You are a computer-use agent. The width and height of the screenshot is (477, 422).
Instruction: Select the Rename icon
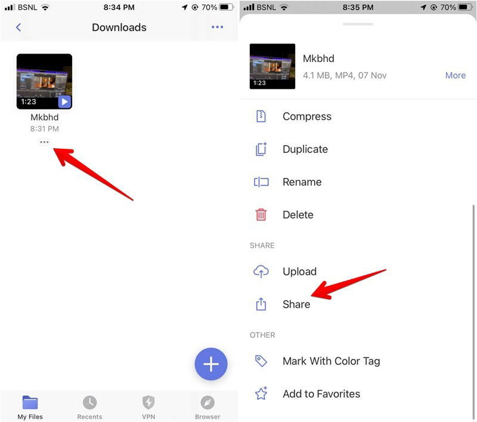click(x=261, y=182)
